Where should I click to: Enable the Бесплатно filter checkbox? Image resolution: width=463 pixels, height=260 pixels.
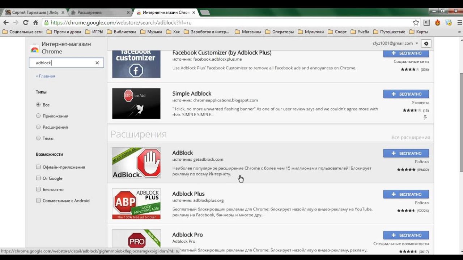[38, 190]
